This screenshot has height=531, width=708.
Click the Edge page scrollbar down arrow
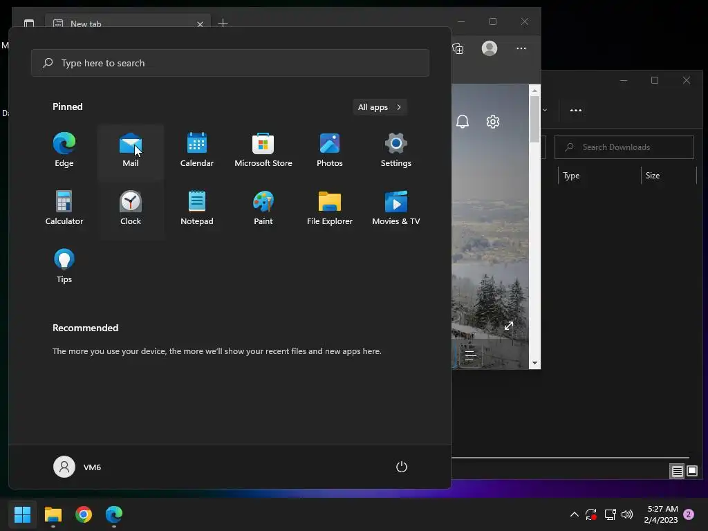(x=534, y=363)
